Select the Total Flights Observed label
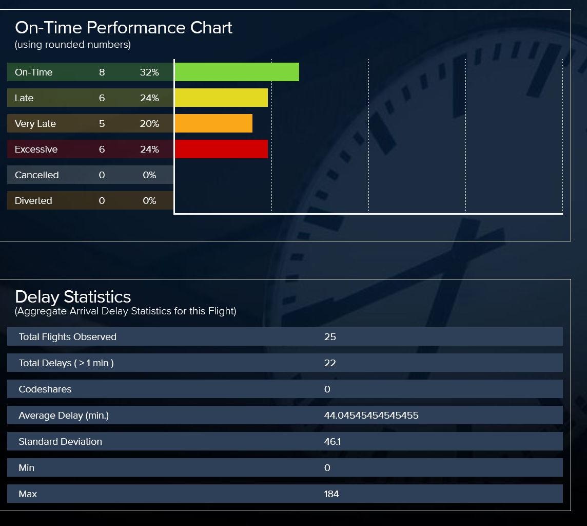587x526 pixels. pyautogui.click(x=68, y=337)
